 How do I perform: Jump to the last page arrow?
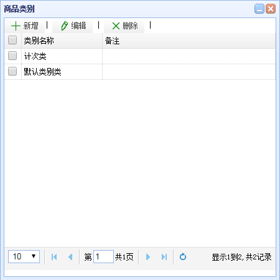tap(164, 257)
